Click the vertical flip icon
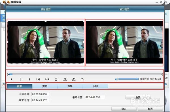Viewport: 170px width, 112px height. coord(56,79)
